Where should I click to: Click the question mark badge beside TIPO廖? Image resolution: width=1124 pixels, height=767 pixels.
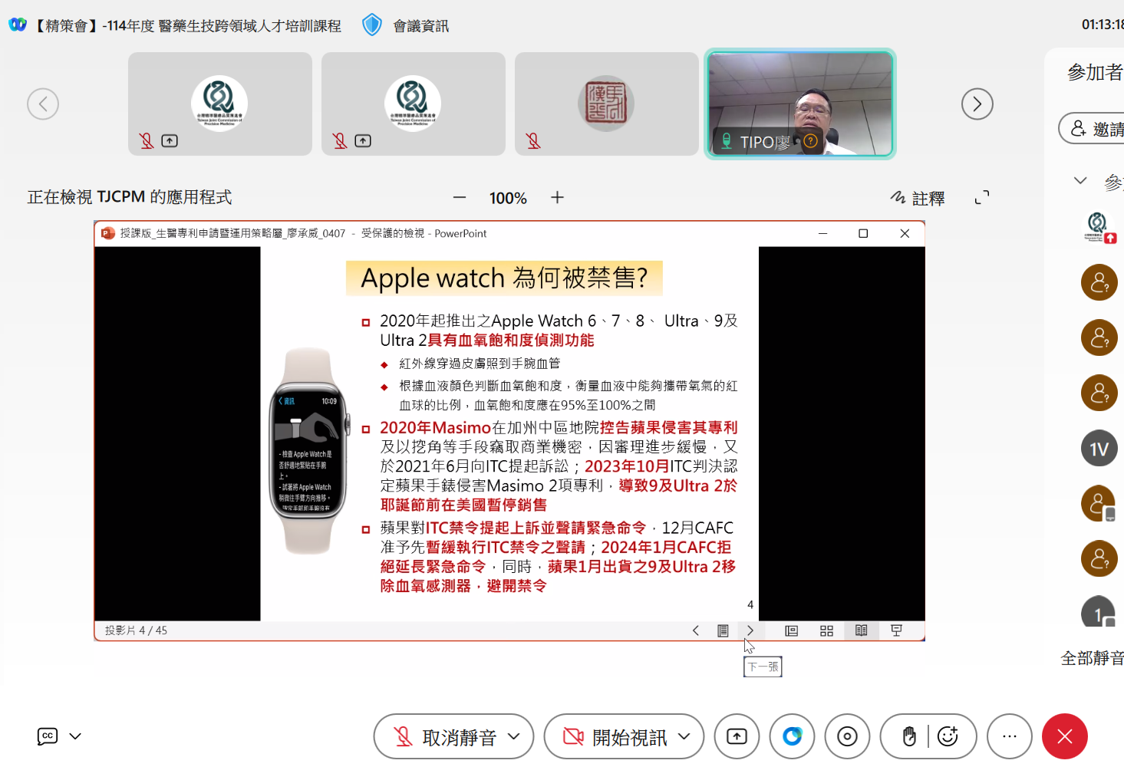point(810,141)
